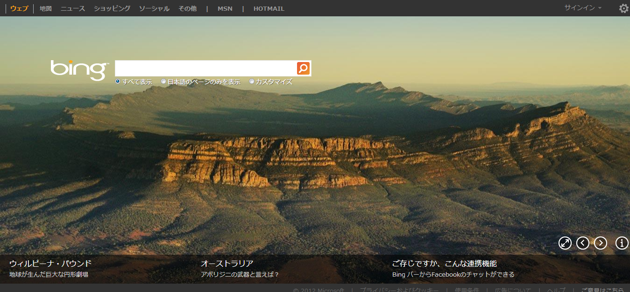The width and height of the screenshot is (630, 292).
Task: Show the previous background image
Action: (583, 243)
